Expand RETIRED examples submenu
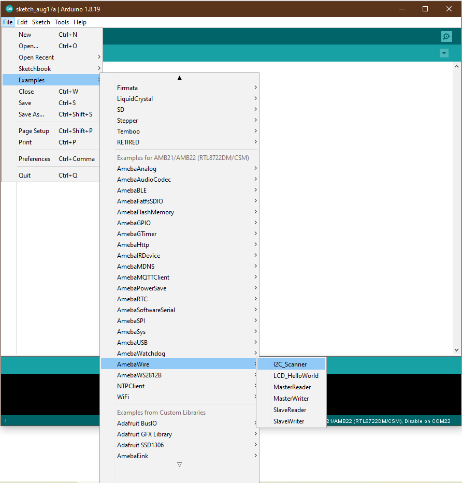The image size is (462, 483). click(180, 142)
